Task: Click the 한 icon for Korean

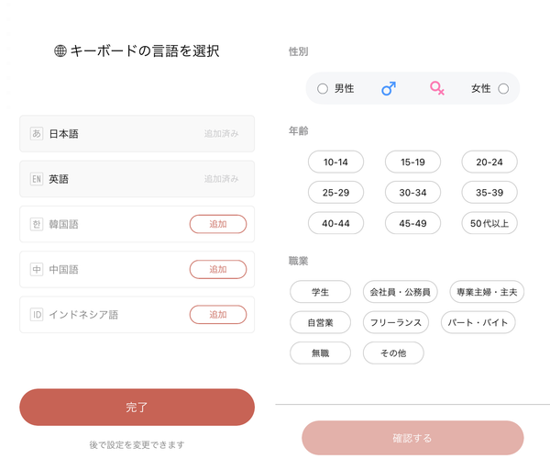Action: pyautogui.click(x=37, y=224)
